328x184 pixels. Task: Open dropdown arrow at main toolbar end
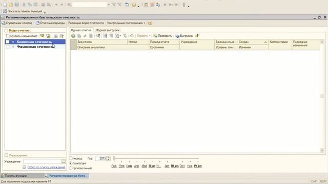189,6
